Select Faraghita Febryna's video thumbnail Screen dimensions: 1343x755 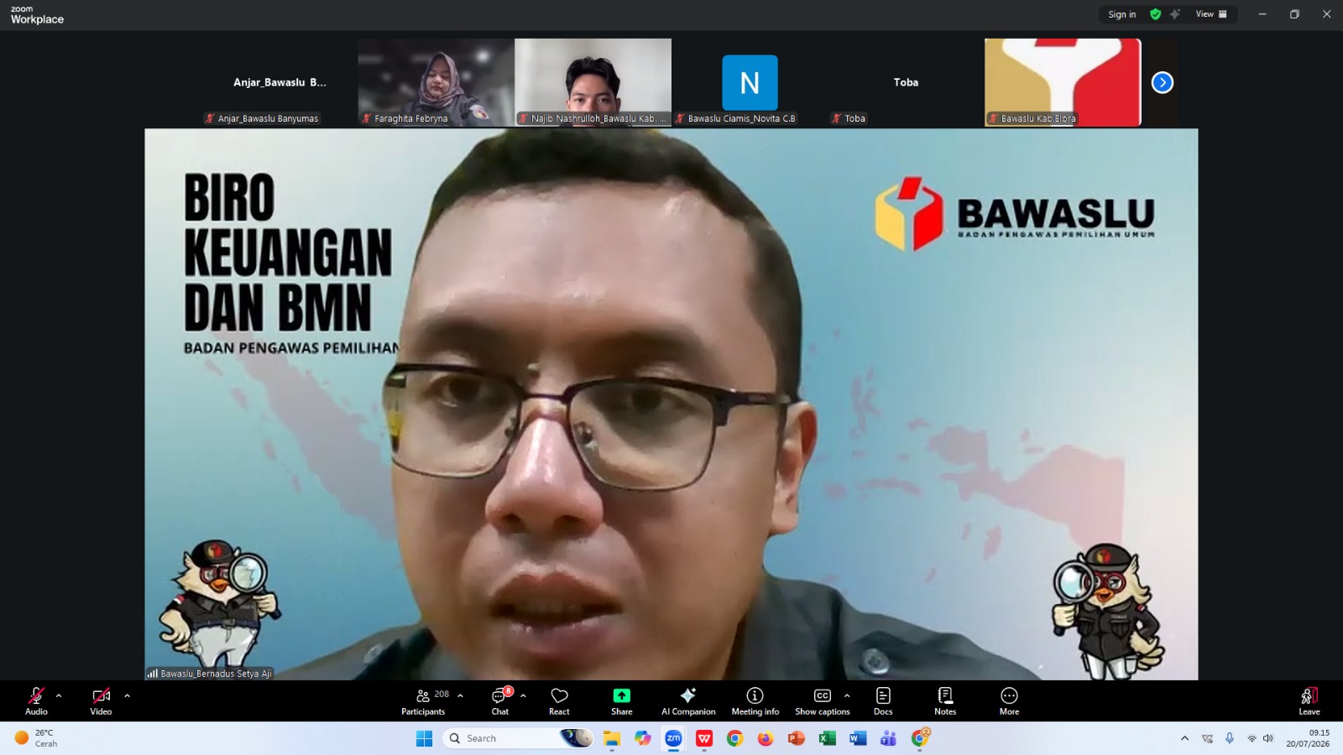(436, 82)
